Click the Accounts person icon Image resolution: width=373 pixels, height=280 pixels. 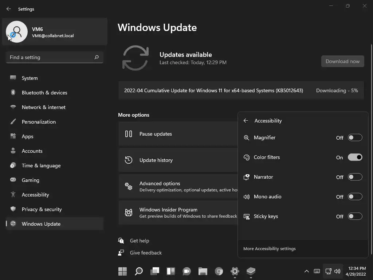tap(13, 151)
